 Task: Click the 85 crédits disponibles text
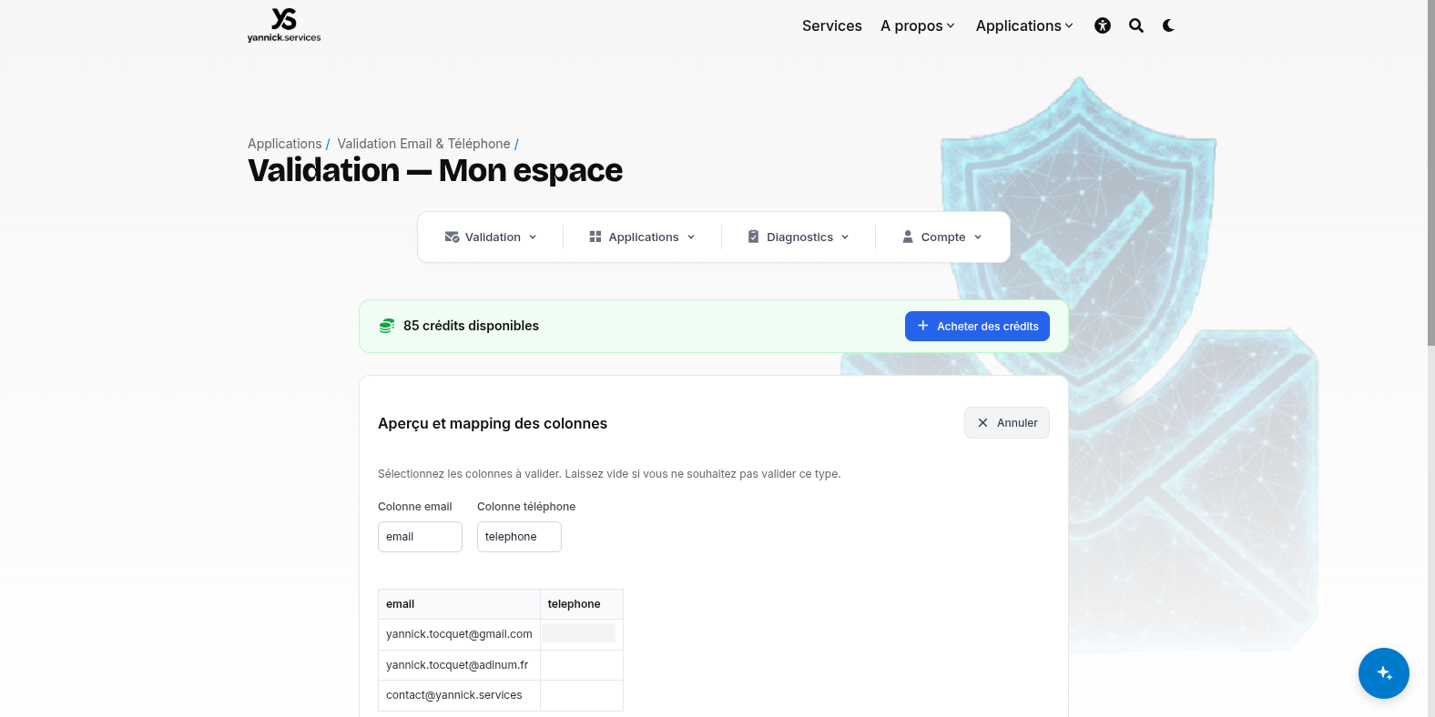click(x=471, y=326)
